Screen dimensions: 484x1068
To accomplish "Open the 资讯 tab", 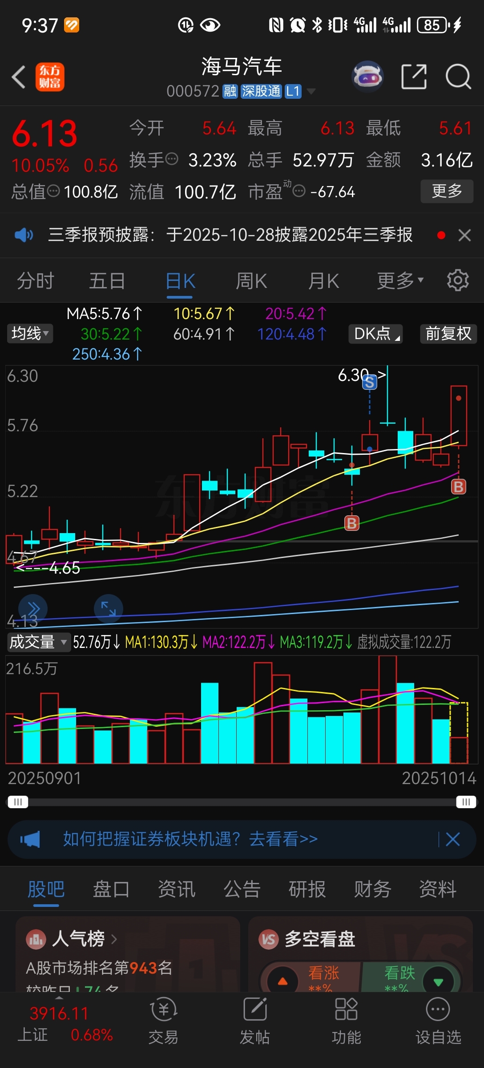I will [x=177, y=890].
